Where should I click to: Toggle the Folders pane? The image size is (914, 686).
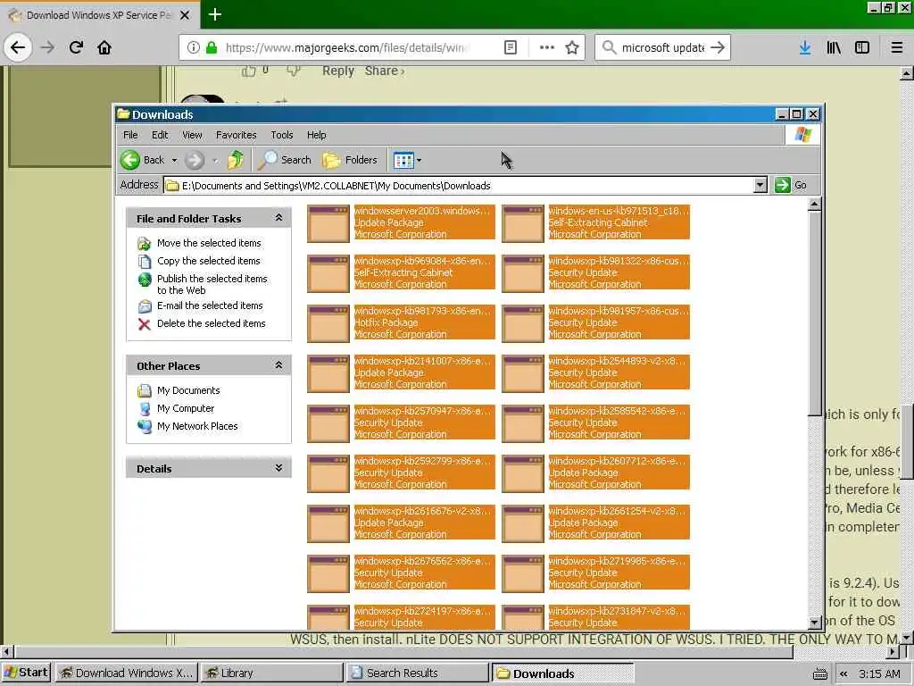(350, 160)
